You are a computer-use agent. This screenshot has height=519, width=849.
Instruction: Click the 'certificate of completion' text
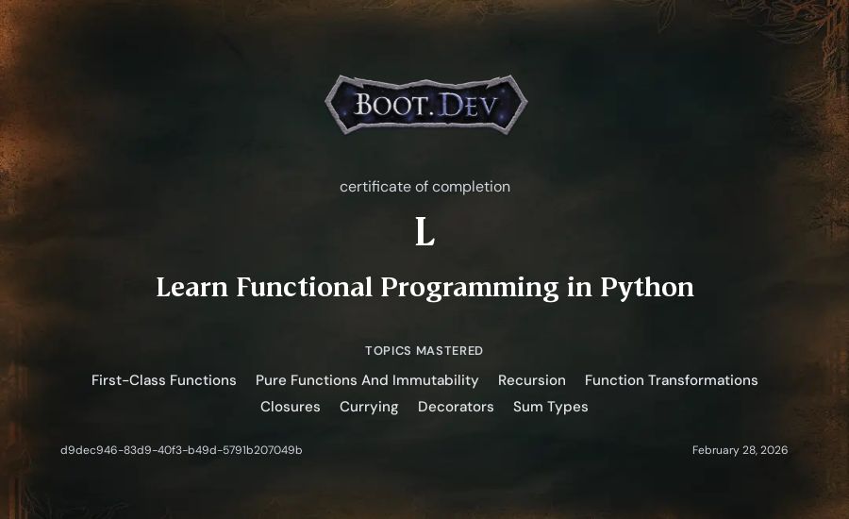click(x=424, y=187)
